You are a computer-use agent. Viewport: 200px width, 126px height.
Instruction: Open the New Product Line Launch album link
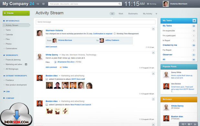[x=81, y=105]
